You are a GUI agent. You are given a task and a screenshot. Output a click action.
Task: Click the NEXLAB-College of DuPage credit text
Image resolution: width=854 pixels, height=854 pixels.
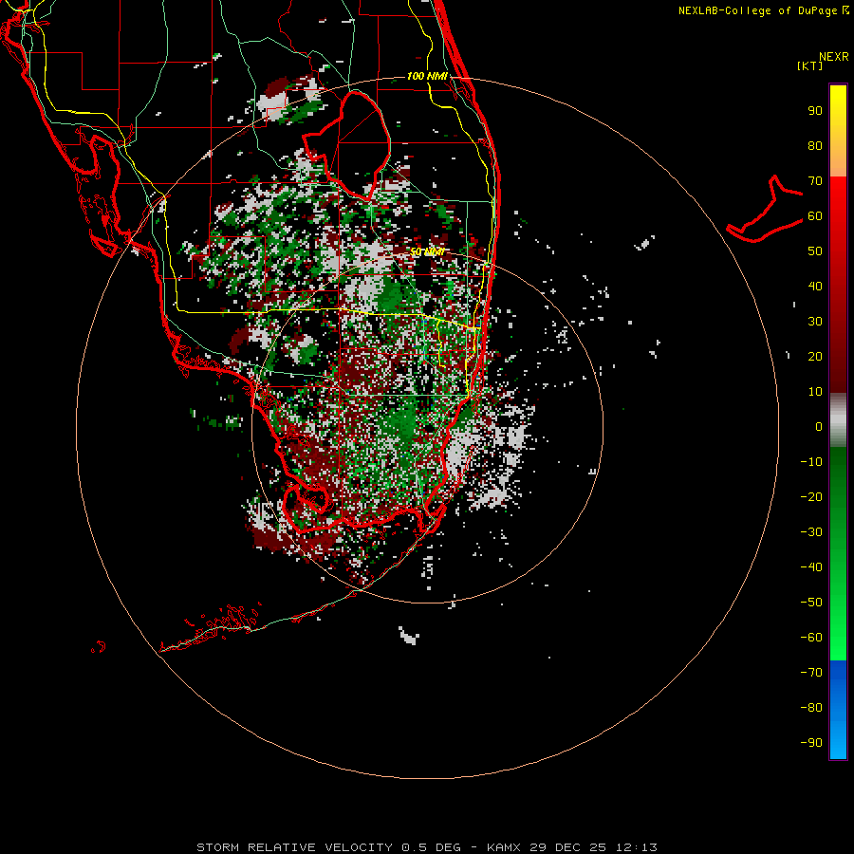pyautogui.click(x=759, y=10)
